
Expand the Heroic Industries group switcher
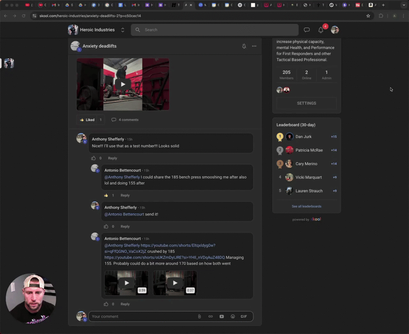(123, 30)
